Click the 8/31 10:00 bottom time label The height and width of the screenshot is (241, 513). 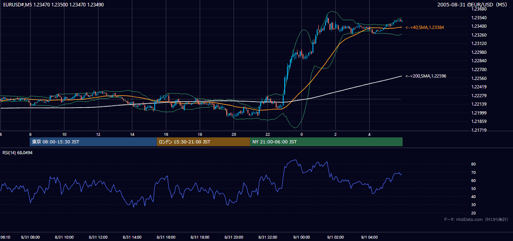tap(64, 237)
